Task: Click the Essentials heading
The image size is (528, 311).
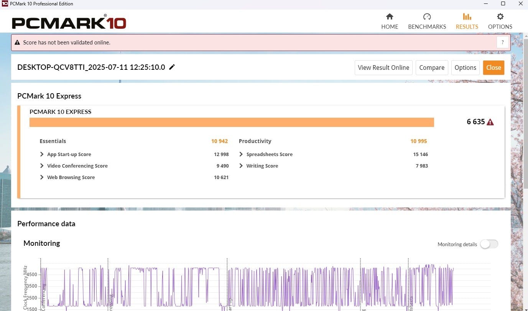Action: point(53,141)
